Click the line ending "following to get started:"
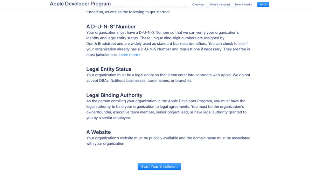 128,12
